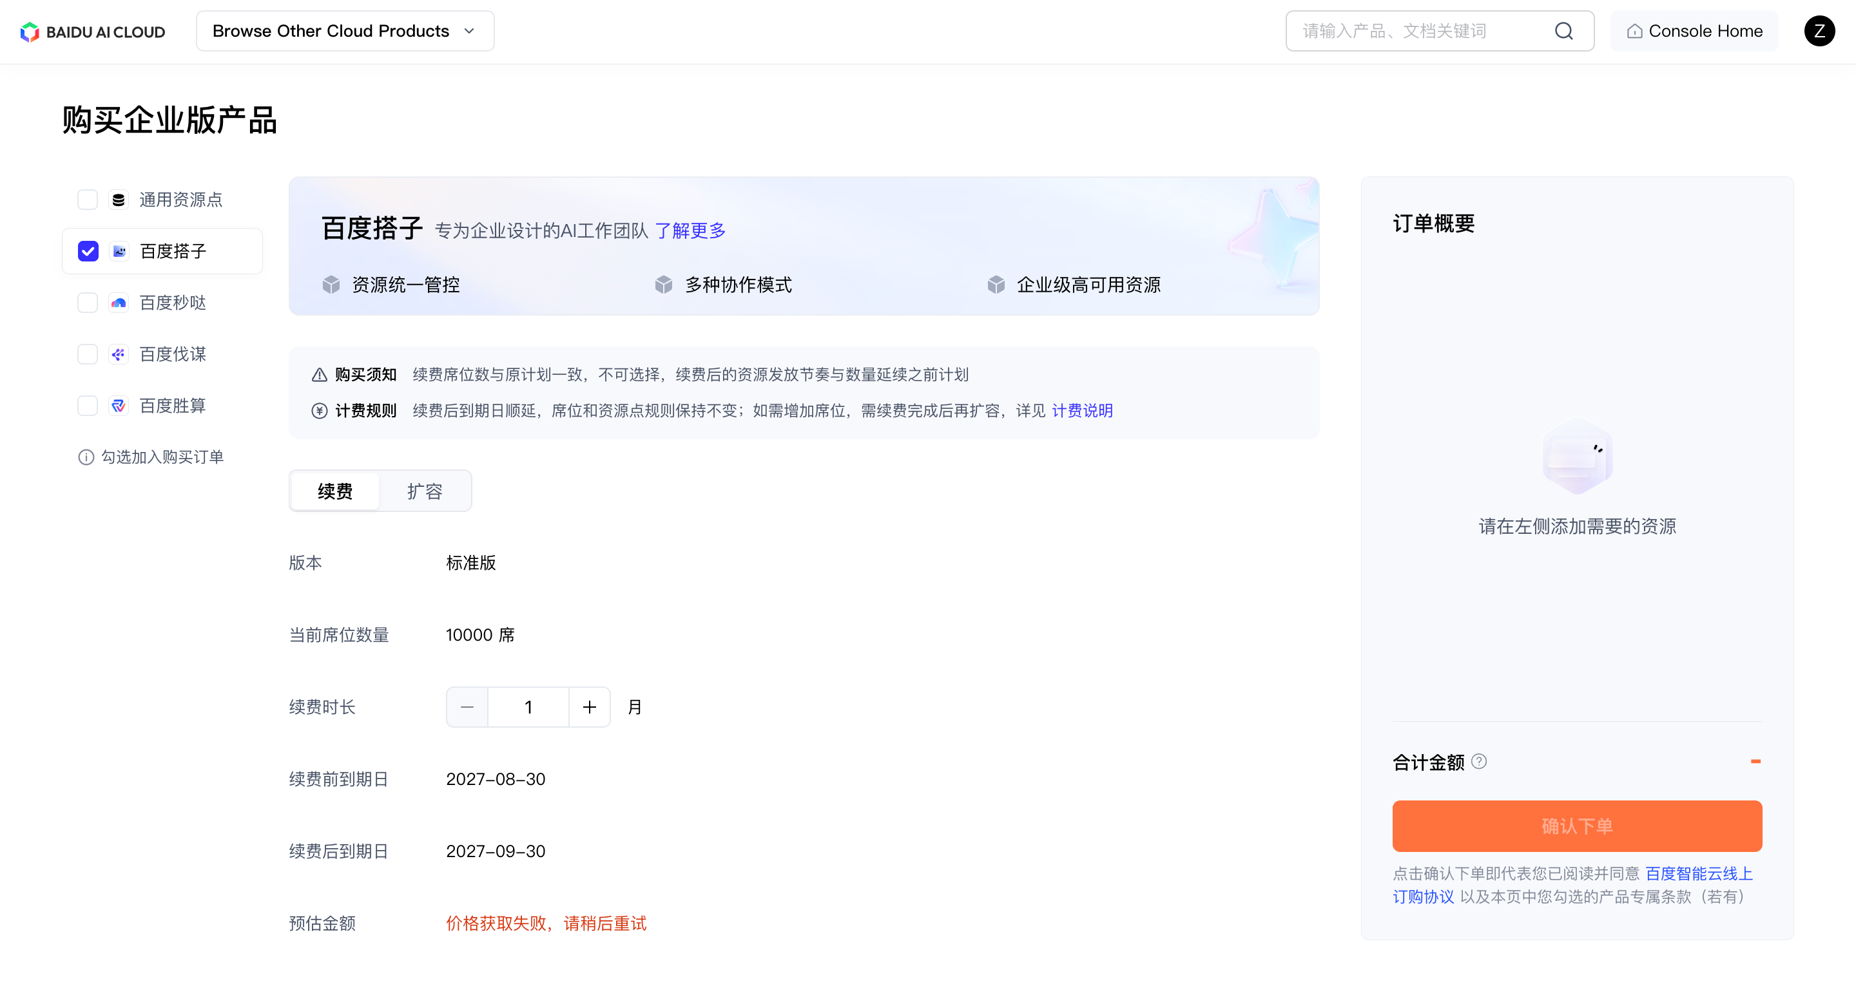This screenshot has height=1002, width=1856.
Task: Click the search magnifier icon
Action: pos(1563,31)
